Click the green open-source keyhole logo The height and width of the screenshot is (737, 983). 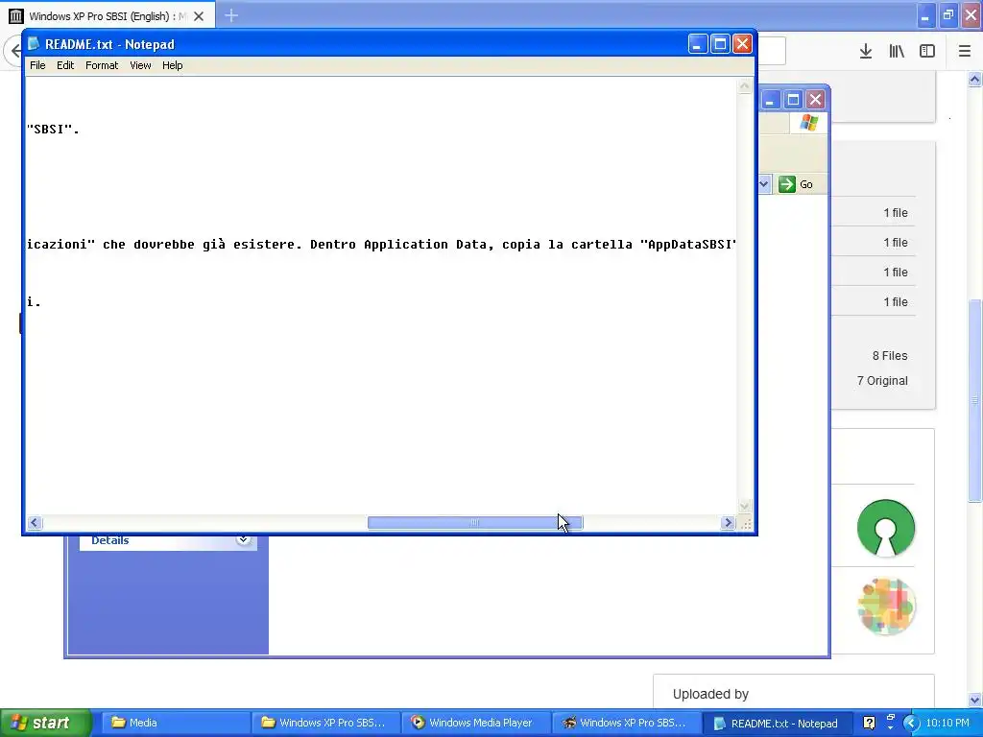tap(886, 528)
